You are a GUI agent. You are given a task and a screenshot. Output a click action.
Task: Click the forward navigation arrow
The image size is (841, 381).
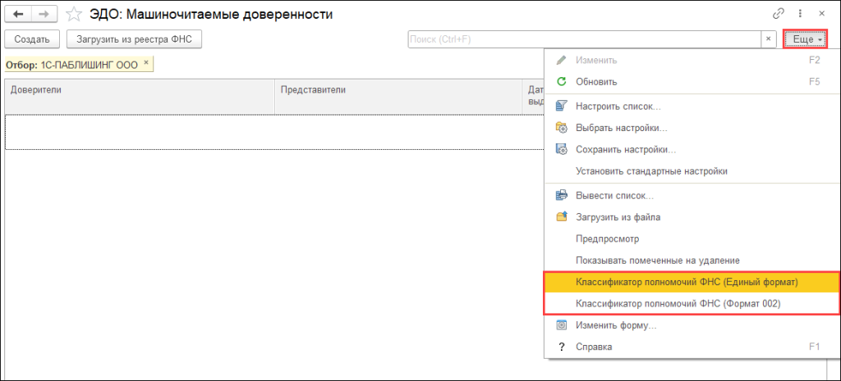click(44, 14)
